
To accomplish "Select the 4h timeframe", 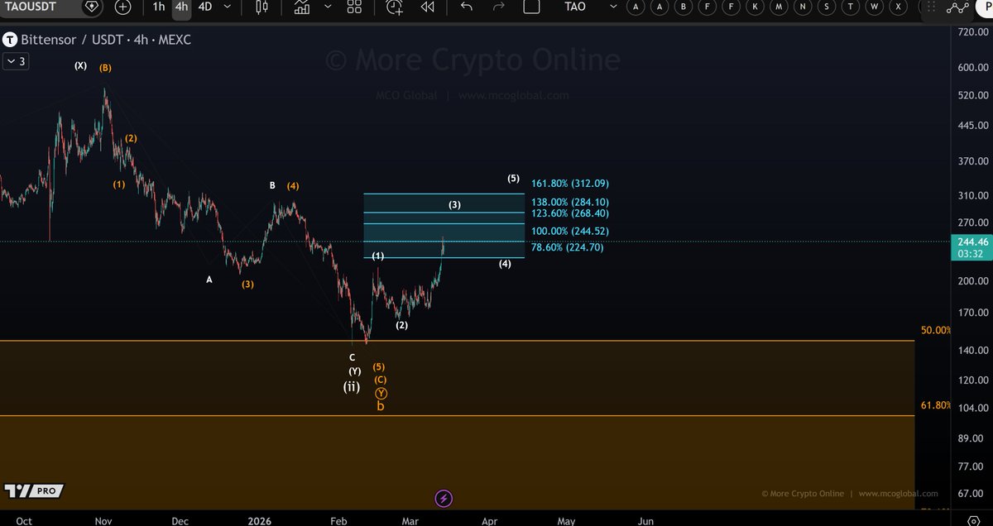I will (181, 7).
